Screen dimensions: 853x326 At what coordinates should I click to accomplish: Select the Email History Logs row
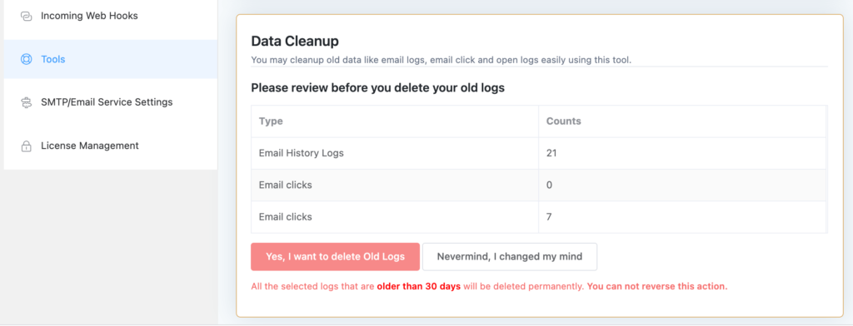tap(539, 153)
